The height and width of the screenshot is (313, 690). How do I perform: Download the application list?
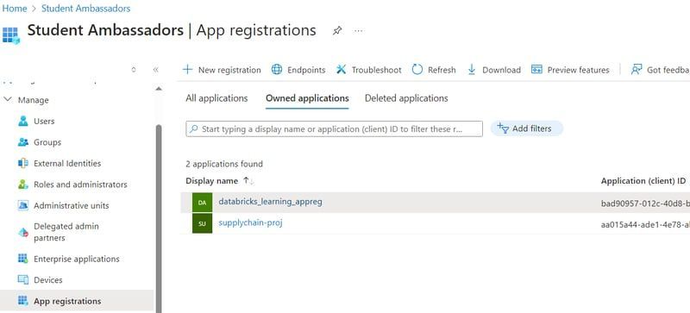click(493, 70)
